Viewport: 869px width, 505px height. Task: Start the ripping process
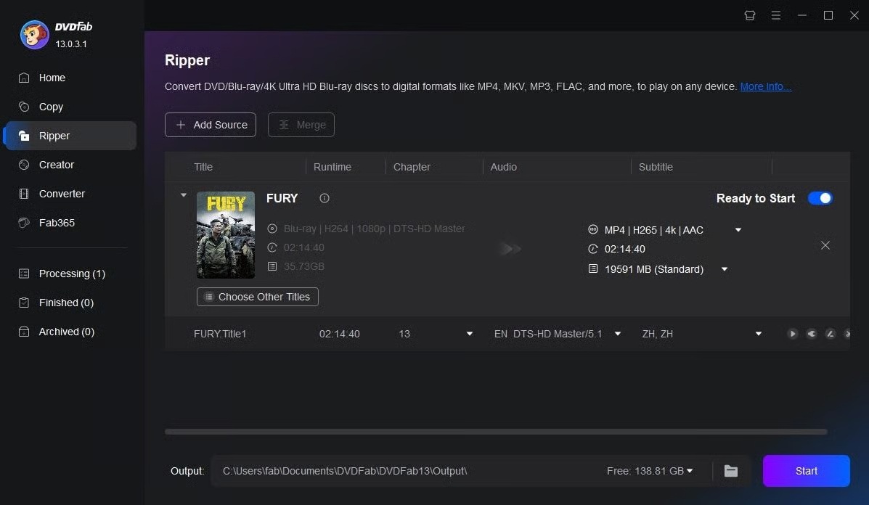click(806, 471)
